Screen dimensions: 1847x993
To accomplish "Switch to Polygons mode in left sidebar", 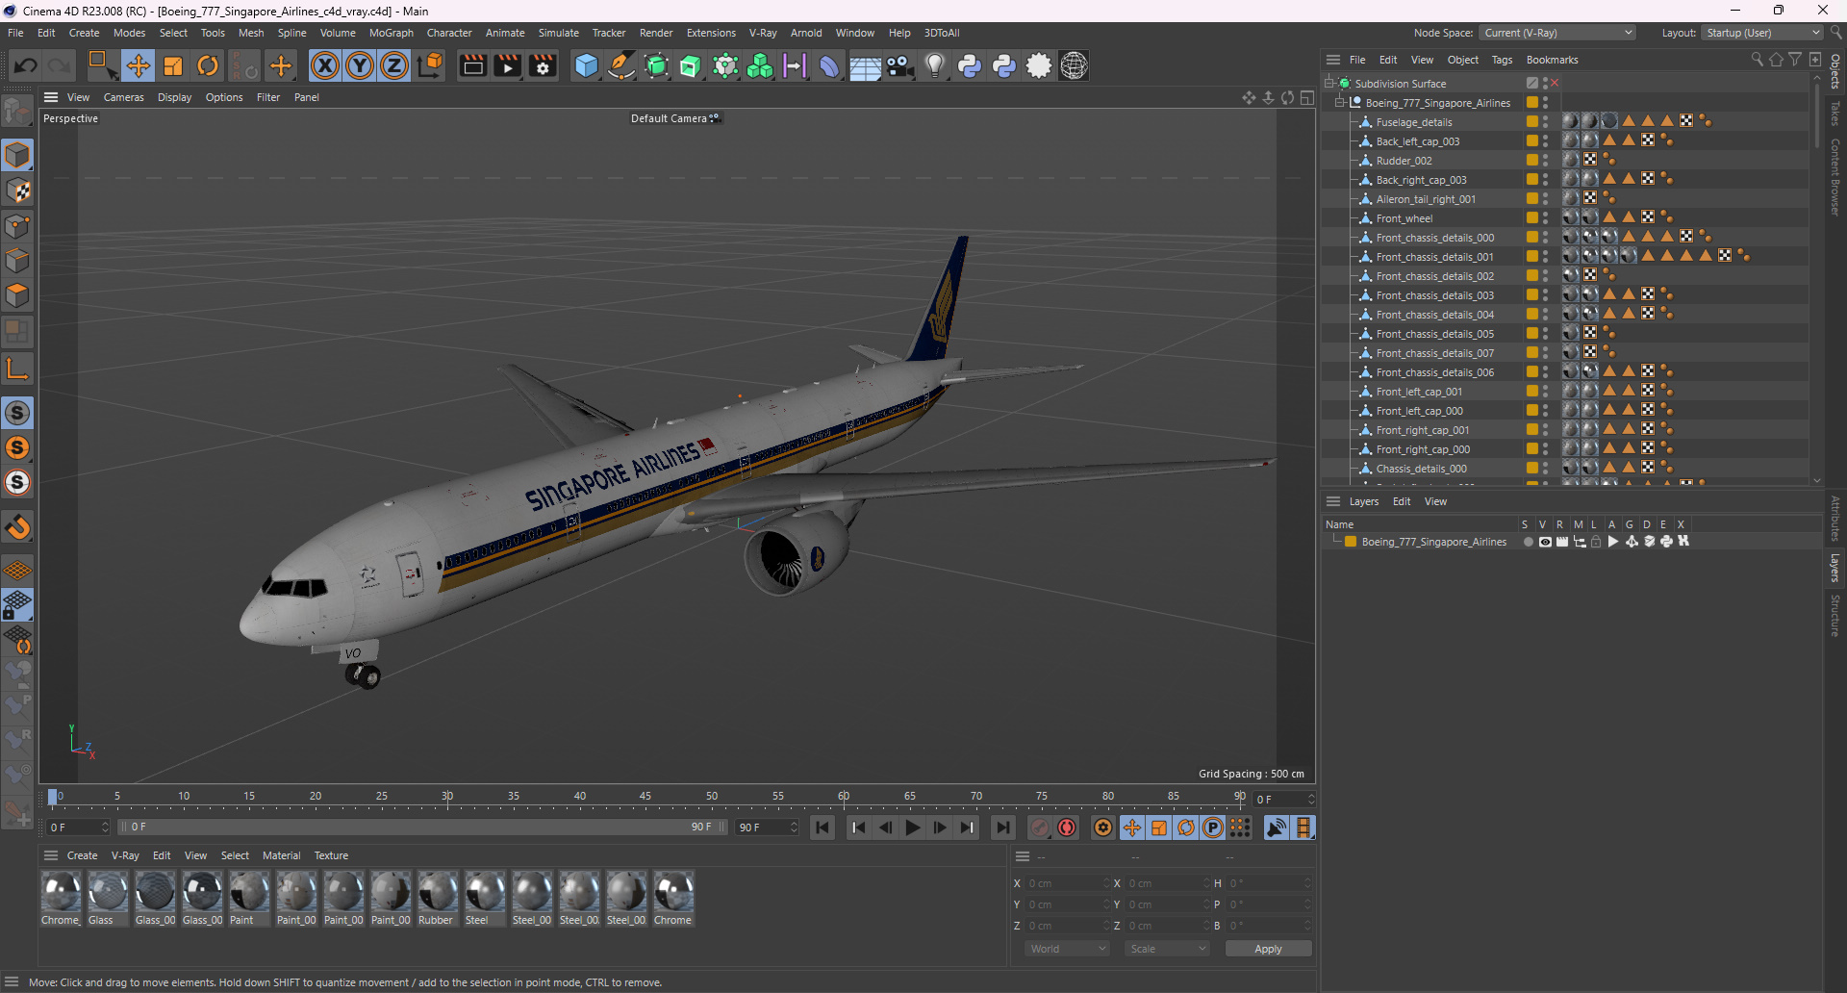I will pos(17,295).
